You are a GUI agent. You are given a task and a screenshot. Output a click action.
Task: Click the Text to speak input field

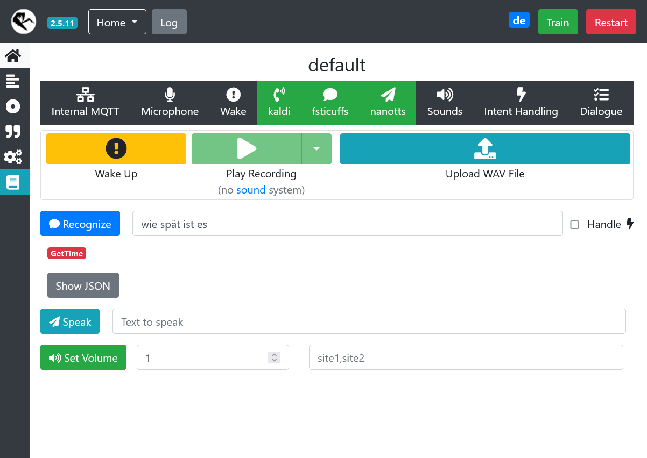369,321
